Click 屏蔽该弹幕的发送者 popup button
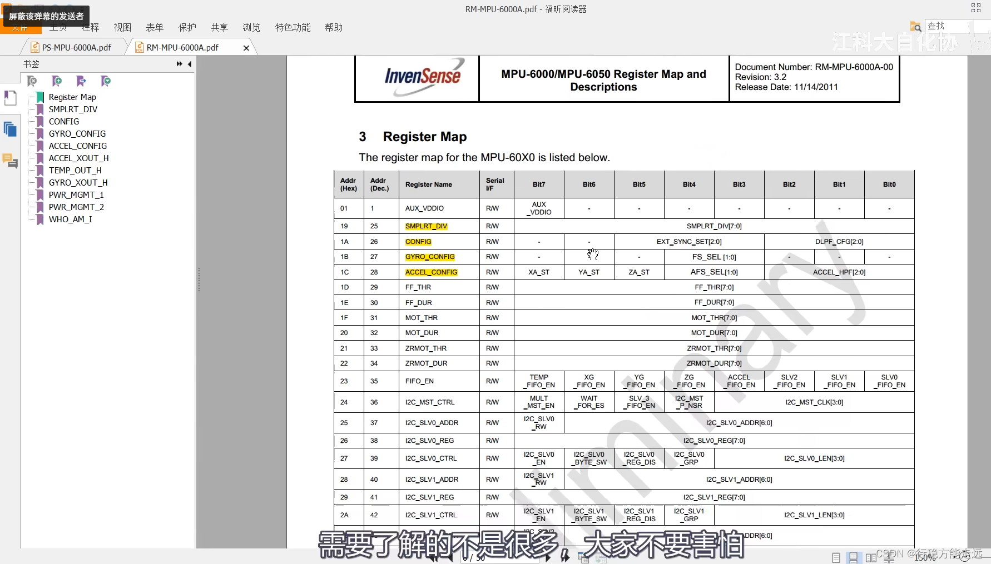 [46, 16]
